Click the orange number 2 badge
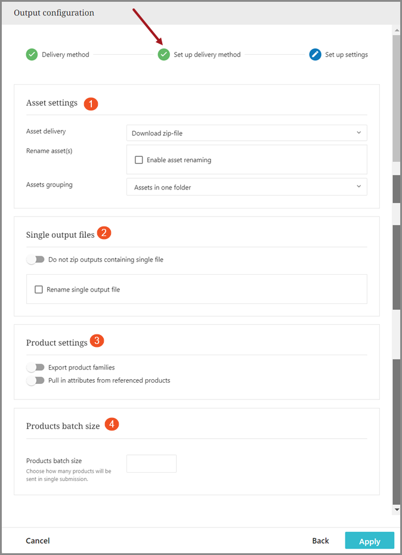Viewport: 402px width, 555px height. click(x=104, y=234)
